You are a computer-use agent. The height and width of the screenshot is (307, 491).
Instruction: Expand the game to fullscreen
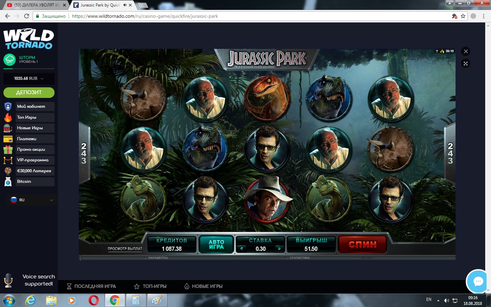[x=466, y=63]
